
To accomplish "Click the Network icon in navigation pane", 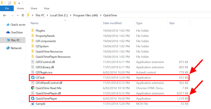I will (8, 48).
